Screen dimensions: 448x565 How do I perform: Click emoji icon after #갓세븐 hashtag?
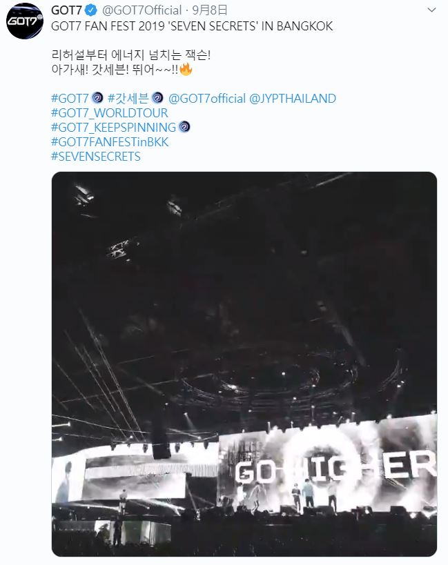click(x=157, y=98)
